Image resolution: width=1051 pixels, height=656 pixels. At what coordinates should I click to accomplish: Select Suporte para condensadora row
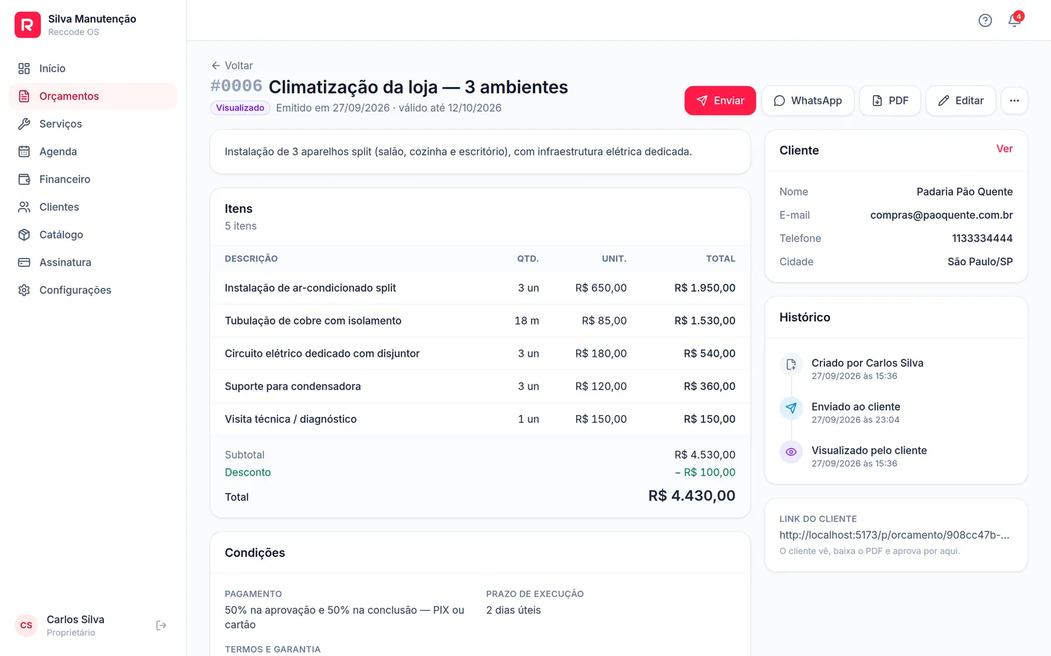click(x=480, y=386)
